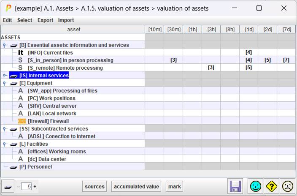297x196 pixels.
Task: Click the [1h] column header
Action: pos(192,30)
